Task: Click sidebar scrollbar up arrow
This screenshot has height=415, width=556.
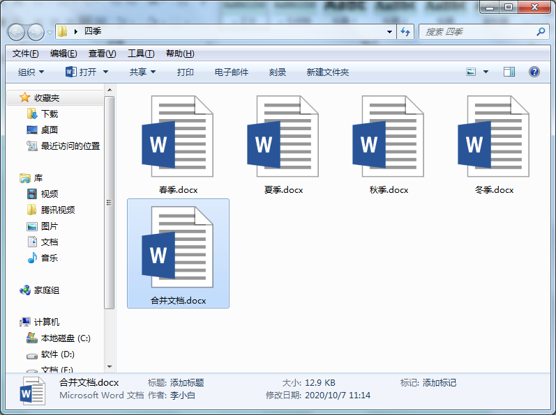Action: pyautogui.click(x=110, y=90)
